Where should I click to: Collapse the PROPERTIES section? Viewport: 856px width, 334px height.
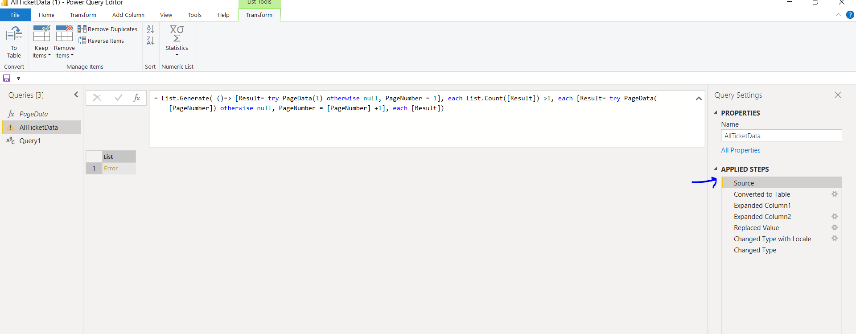point(716,113)
